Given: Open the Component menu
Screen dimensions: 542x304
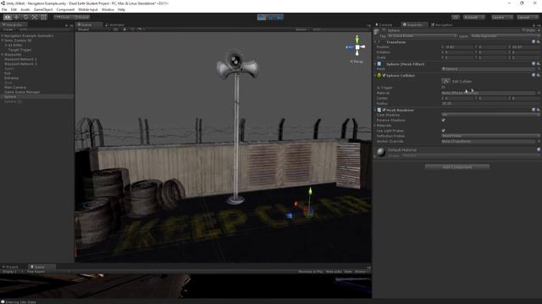Looking at the screenshot, I should (x=65, y=9).
